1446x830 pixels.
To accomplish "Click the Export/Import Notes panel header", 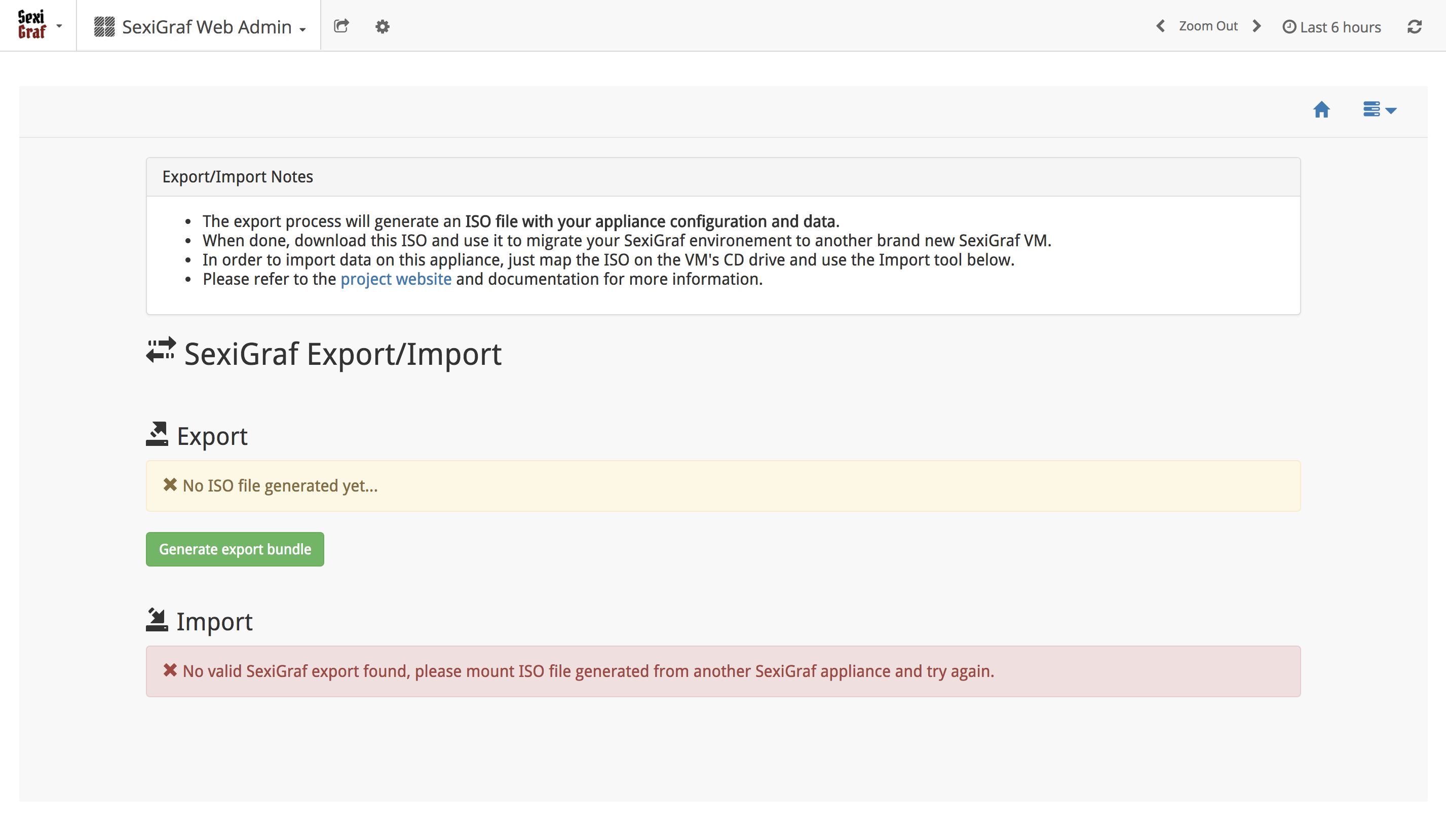I will 722,177.
